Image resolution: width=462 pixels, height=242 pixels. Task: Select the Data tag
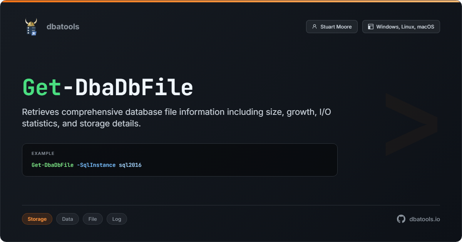(x=67, y=219)
